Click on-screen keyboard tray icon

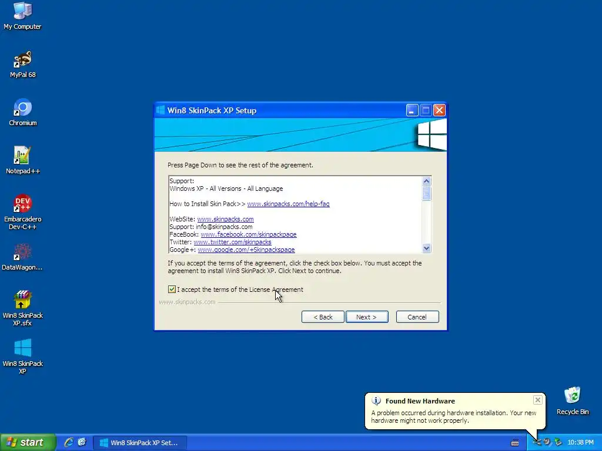coord(515,443)
